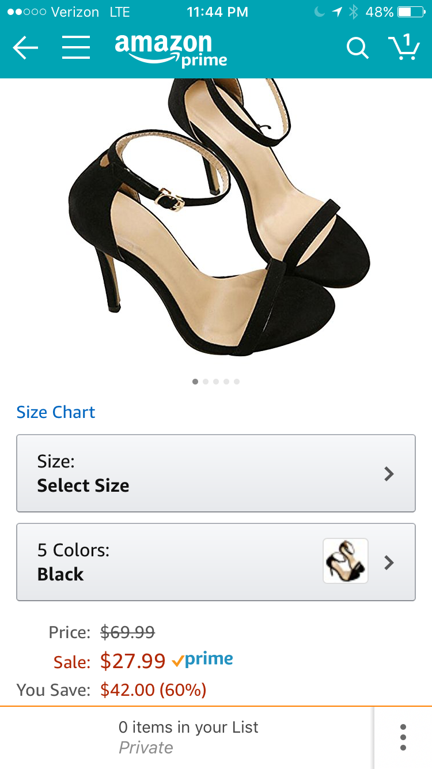This screenshot has height=769, width=432.
Task: Tap the 0 items in your List bar
Action: tap(188, 737)
